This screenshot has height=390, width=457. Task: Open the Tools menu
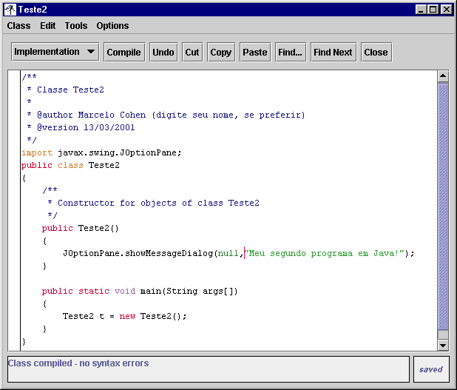tap(76, 26)
